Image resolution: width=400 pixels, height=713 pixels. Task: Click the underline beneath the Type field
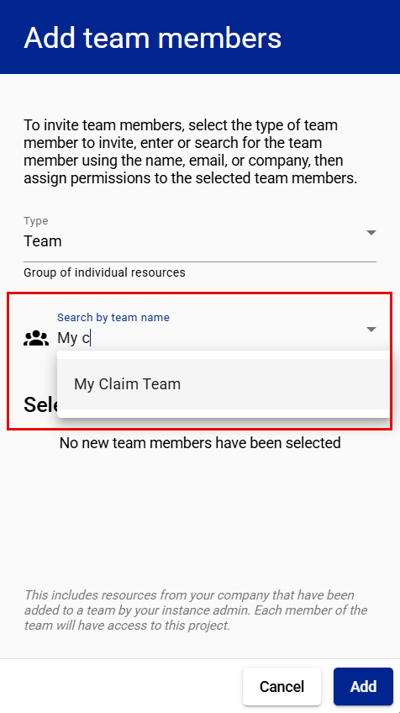(x=200, y=262)
